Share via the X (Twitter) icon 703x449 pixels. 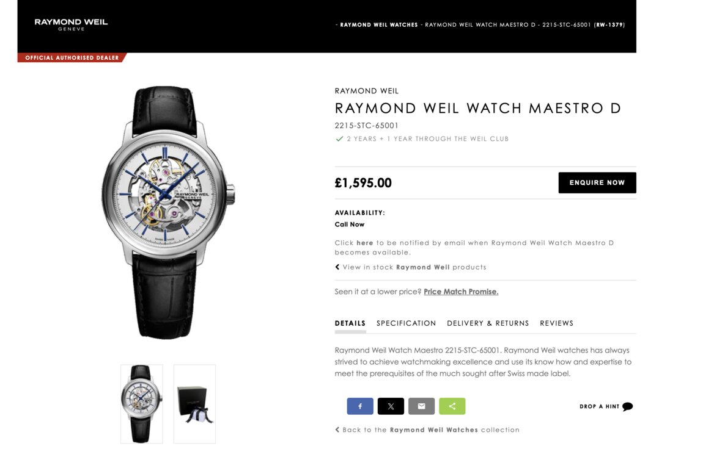click(391, 406)
